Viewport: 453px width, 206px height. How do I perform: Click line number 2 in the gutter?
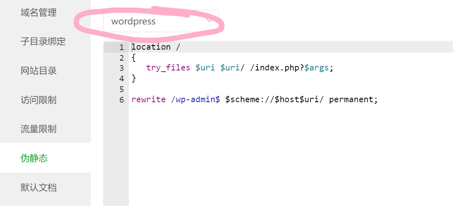(x=121, y=58)
